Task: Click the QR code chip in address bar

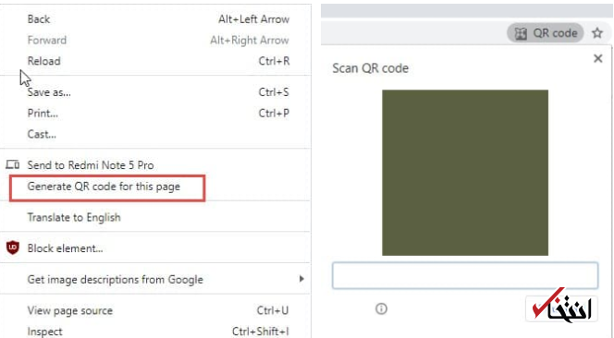Action: (x=545, y=33)
